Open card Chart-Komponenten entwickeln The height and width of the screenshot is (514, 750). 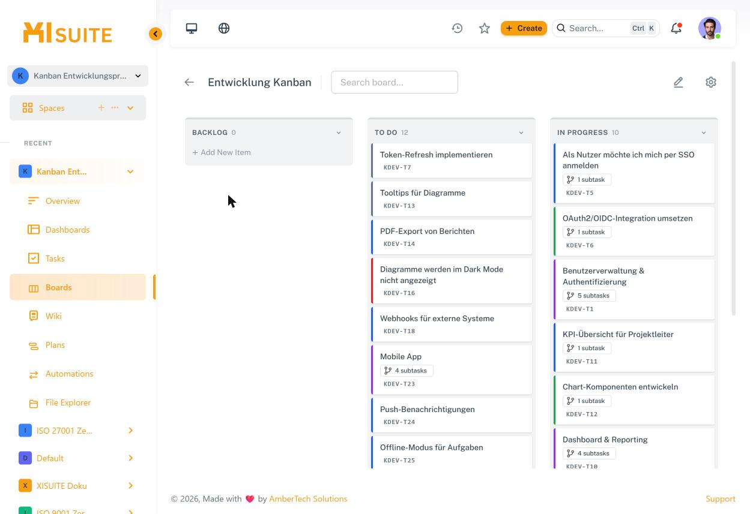[x=634, y=399]
